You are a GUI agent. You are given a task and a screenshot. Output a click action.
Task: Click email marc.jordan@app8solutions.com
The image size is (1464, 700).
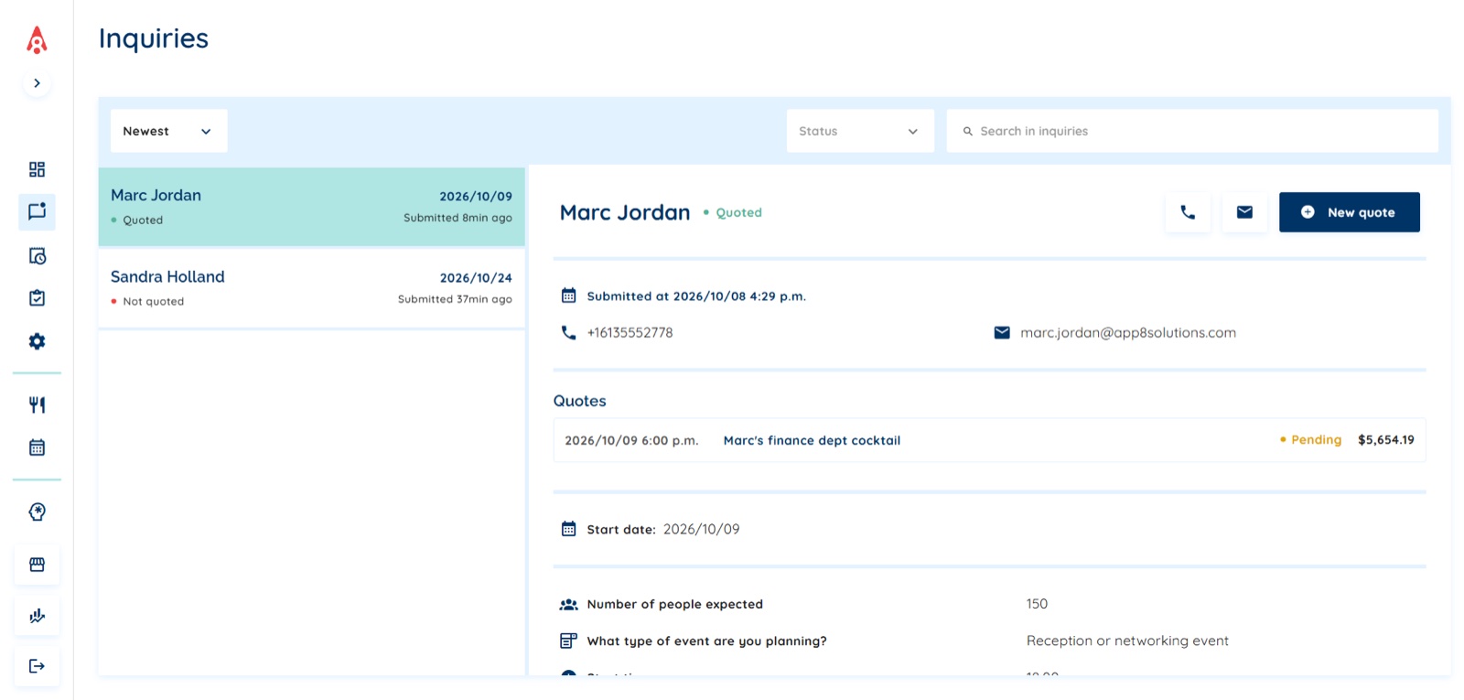tap(1128, 333)
